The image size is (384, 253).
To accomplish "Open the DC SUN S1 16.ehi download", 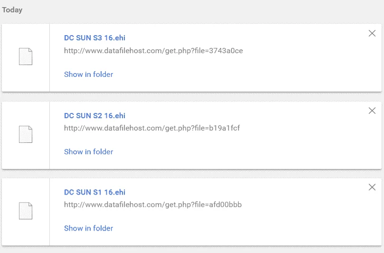I will pos(94,192).
